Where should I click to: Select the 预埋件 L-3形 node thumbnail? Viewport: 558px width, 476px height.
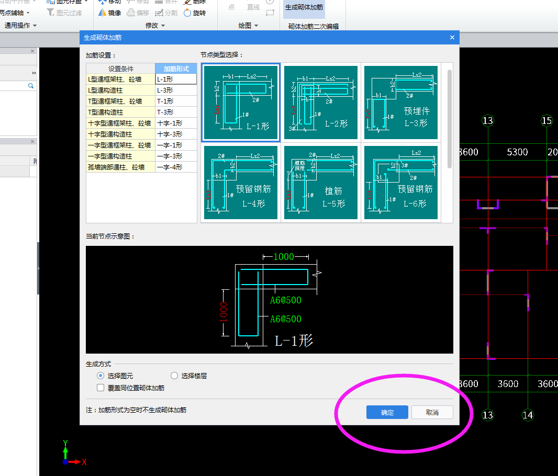click(x=401, y=103)
